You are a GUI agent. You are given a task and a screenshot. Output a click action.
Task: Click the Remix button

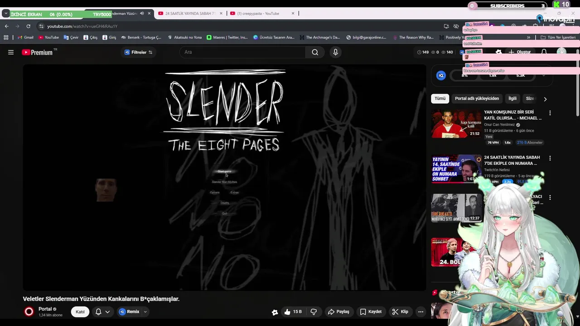coord(129,312)
